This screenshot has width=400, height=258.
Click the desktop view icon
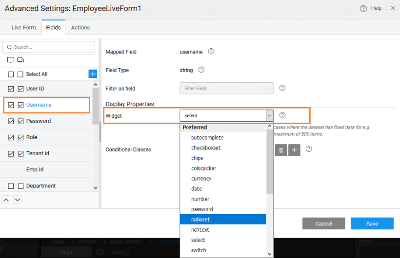pos(11,60)
